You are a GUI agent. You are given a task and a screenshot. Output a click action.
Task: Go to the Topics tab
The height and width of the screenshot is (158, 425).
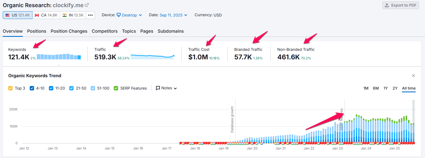pos(129,31)
